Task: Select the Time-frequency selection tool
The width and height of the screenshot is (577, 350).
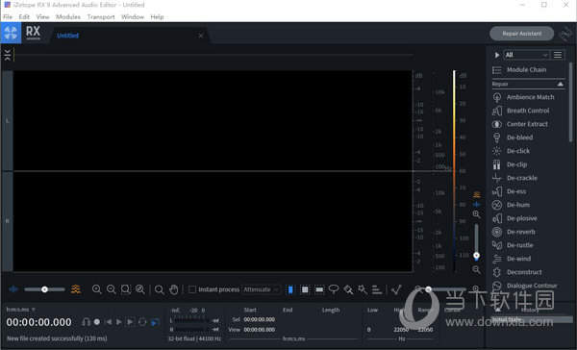Action: coord(305,289)
